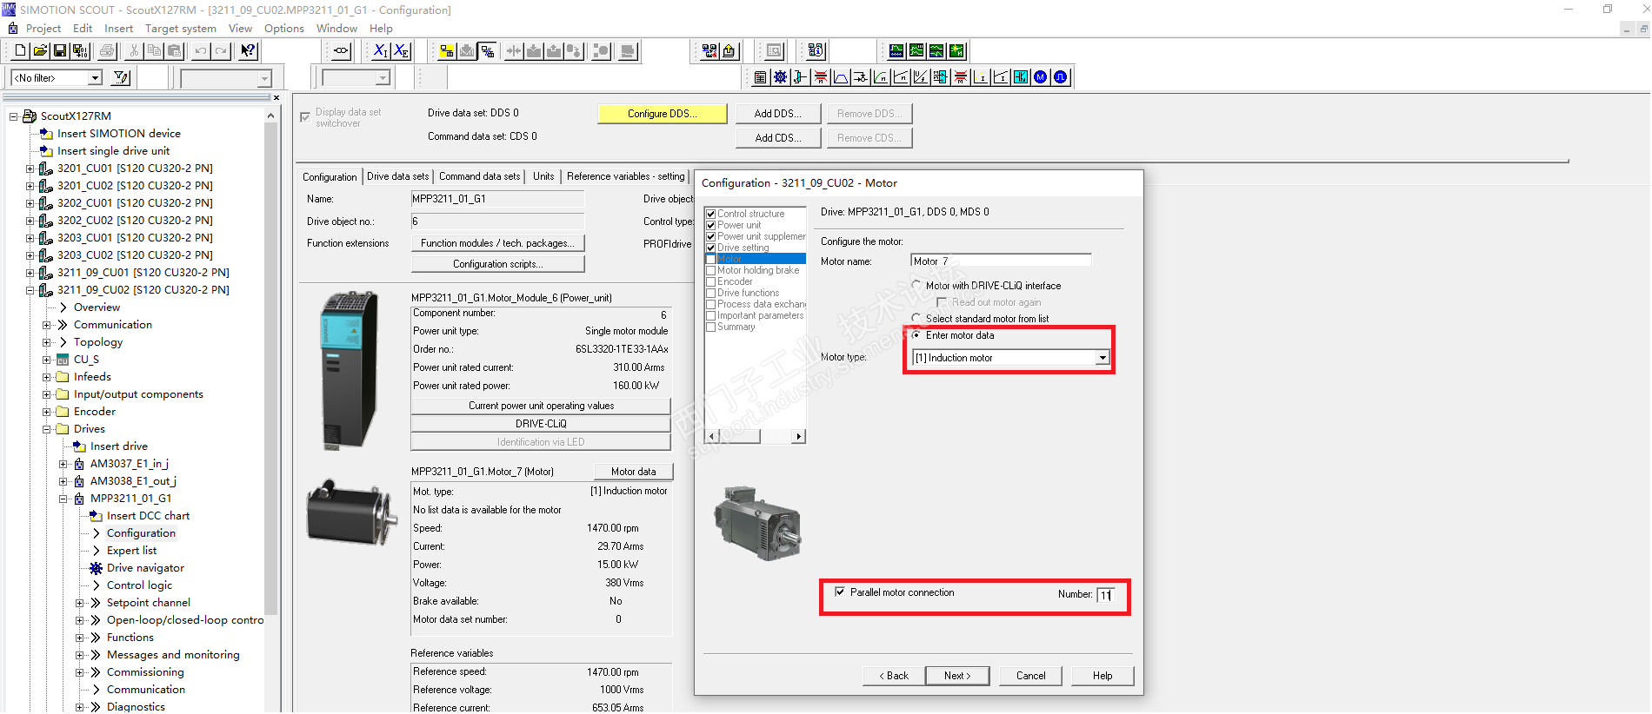This screenshot has height=714, width=1652.
Task: Select Motor with DRIVE-CLiQ interface option
Action: coord(916,286)
